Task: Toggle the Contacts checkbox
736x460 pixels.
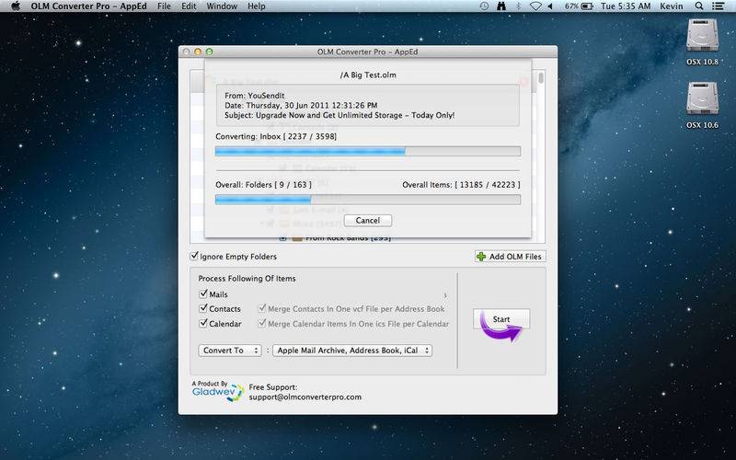Action: point(203,308)
